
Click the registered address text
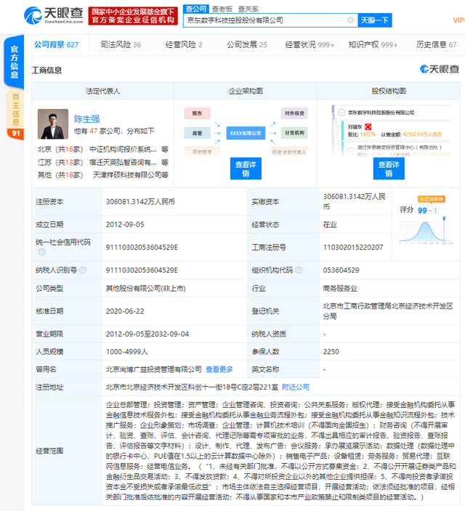point(192,387)
